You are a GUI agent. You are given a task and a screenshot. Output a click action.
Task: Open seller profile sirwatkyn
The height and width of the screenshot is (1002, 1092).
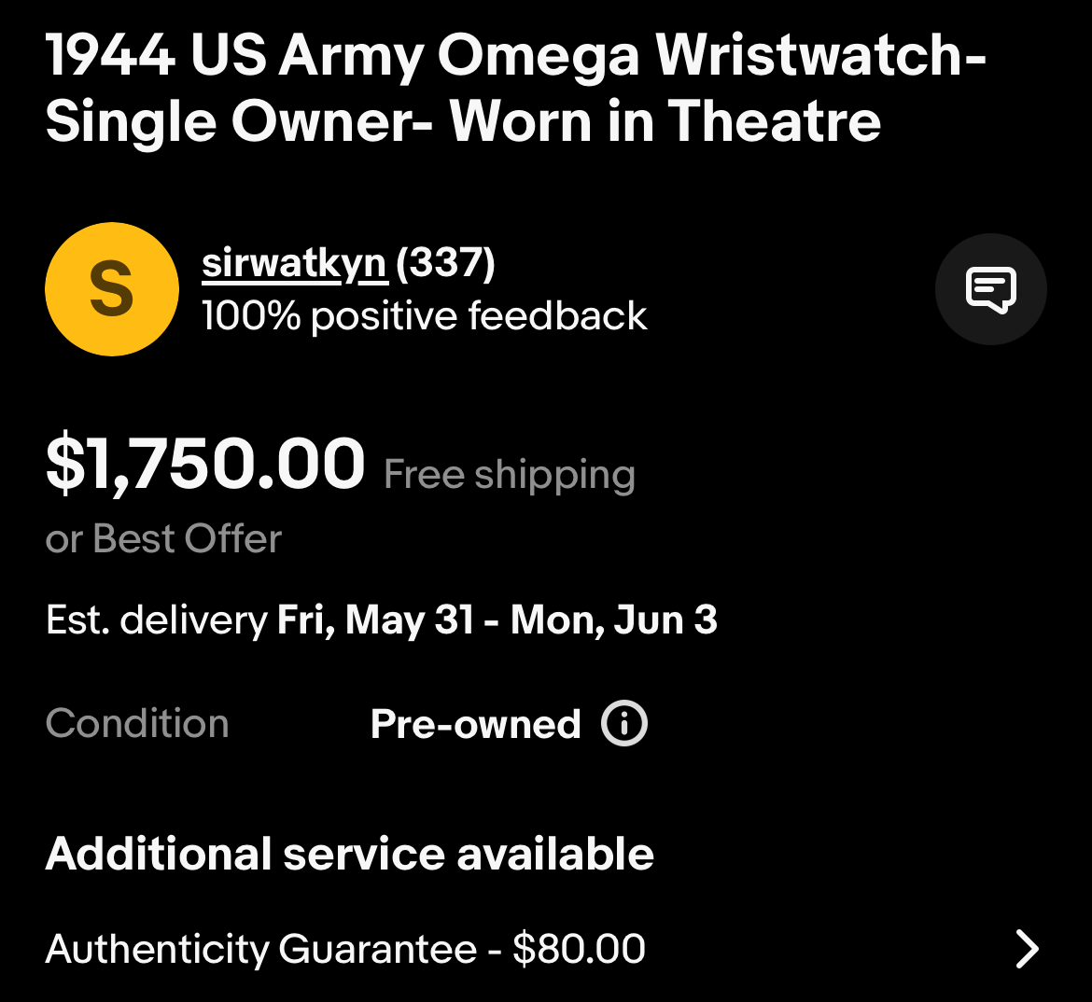[x=294, y=264]
